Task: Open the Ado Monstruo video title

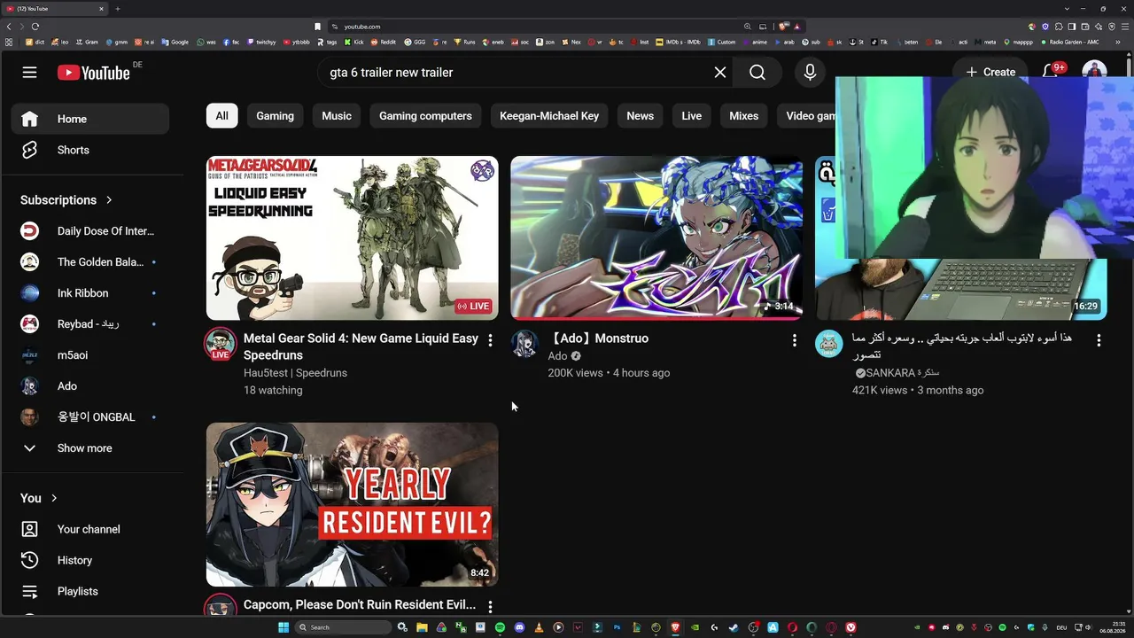Action: (x=598, y=338)
